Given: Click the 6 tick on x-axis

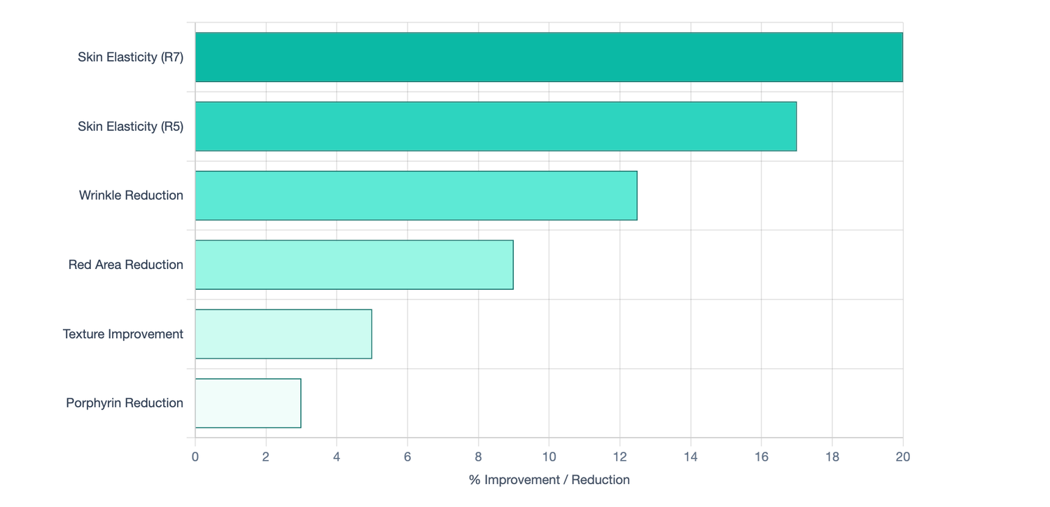Looking at the screenshot, I should point(407,457).
